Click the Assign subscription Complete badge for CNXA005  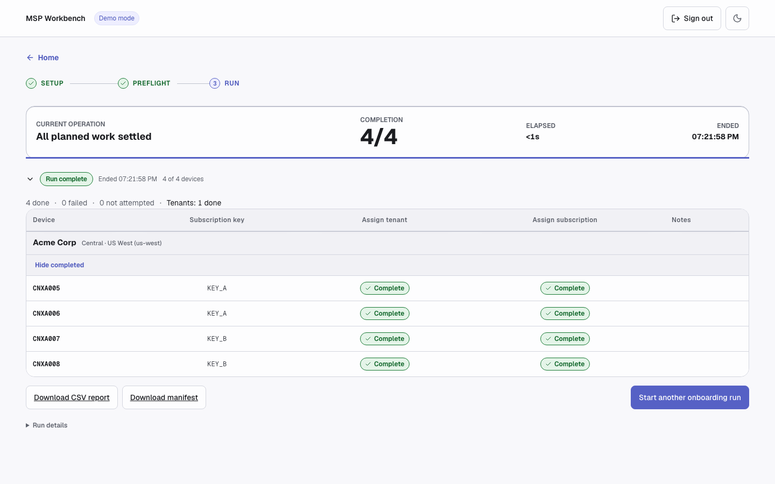pyautogui.click(x=565, y=288)
